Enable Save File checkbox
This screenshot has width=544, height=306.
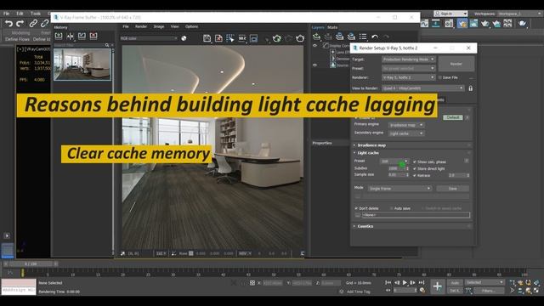[440, 77]
